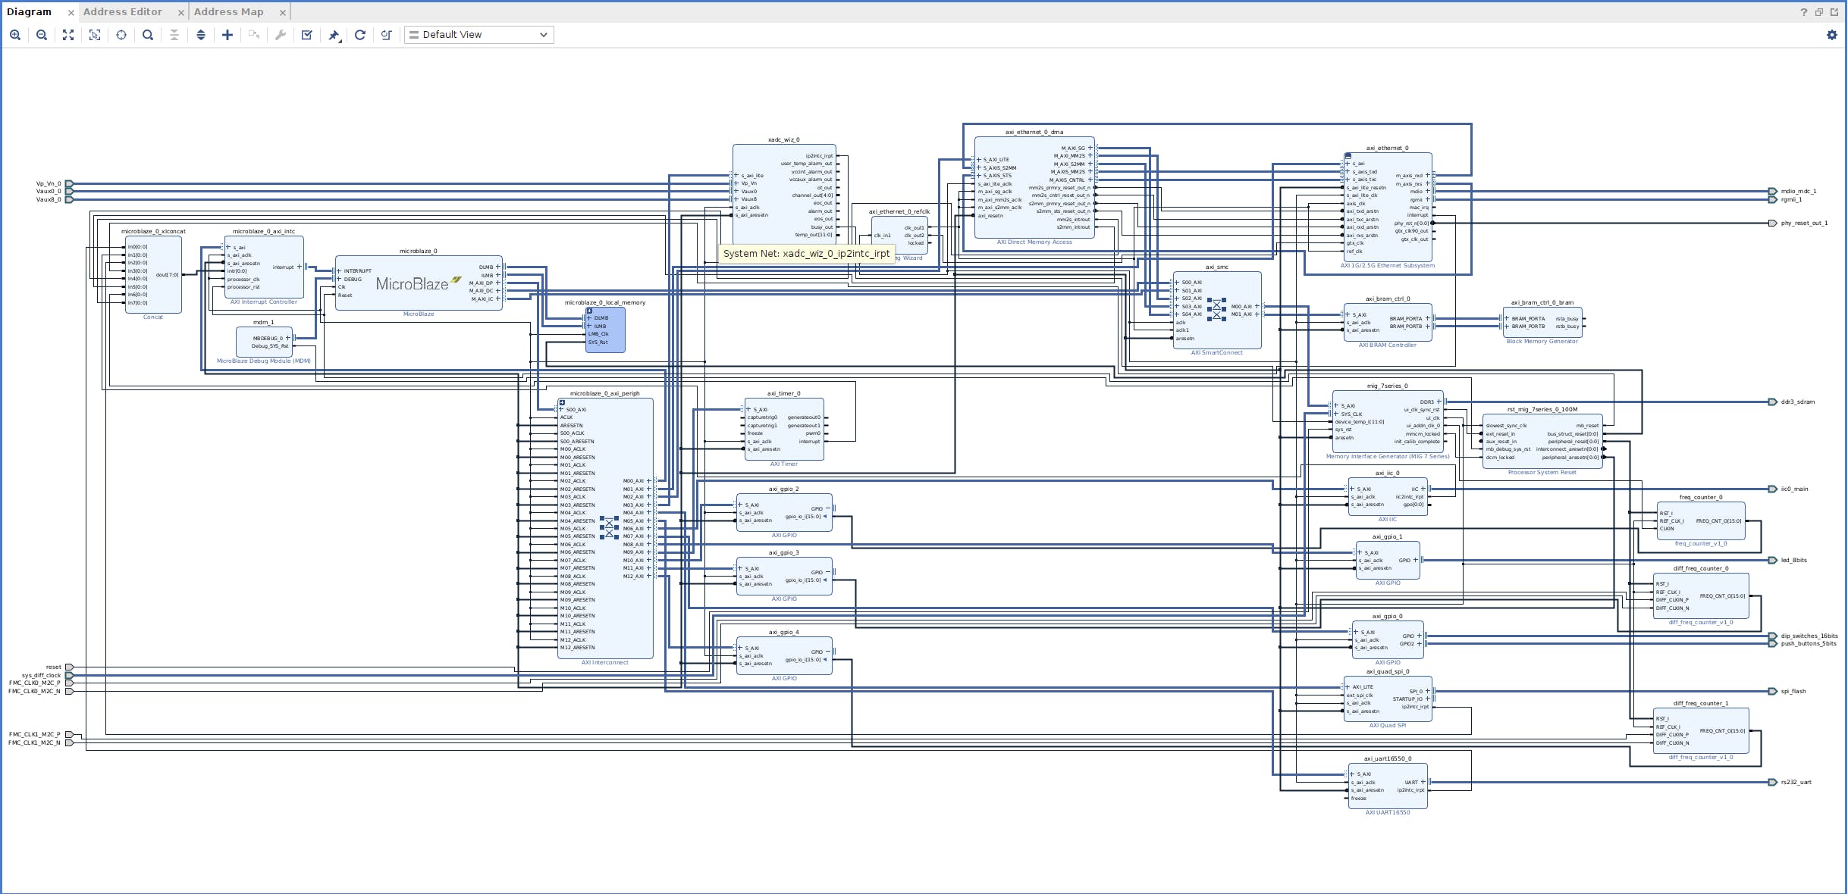
Task: Close the Address Editor tab
Action: point(180,13)
